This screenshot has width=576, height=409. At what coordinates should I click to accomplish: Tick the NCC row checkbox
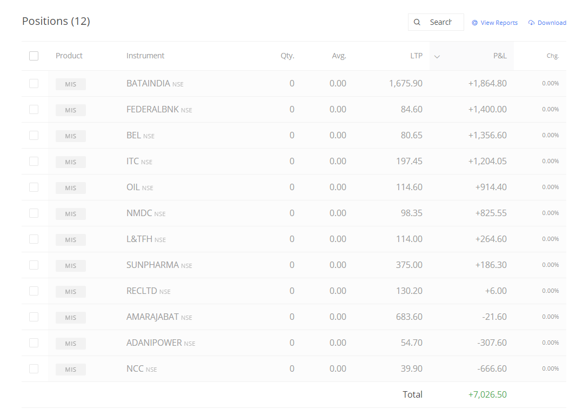[x=34, y=368]
